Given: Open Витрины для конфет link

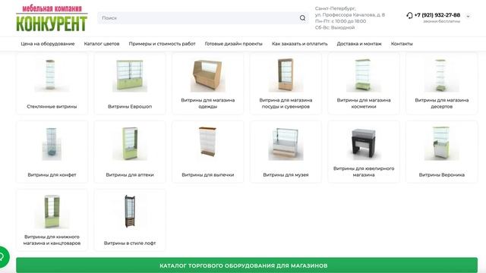Looking at the screenshot, I should [x=52, y=175].
